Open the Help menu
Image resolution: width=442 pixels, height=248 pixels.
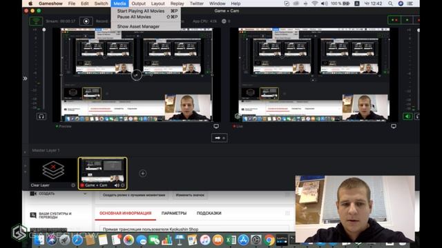click(x=236, y=3)
